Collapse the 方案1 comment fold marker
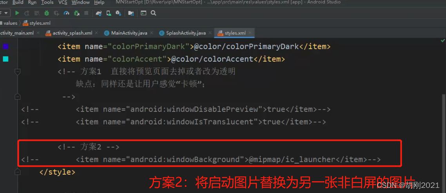446x193 pixels. click(x=17, y=72)
